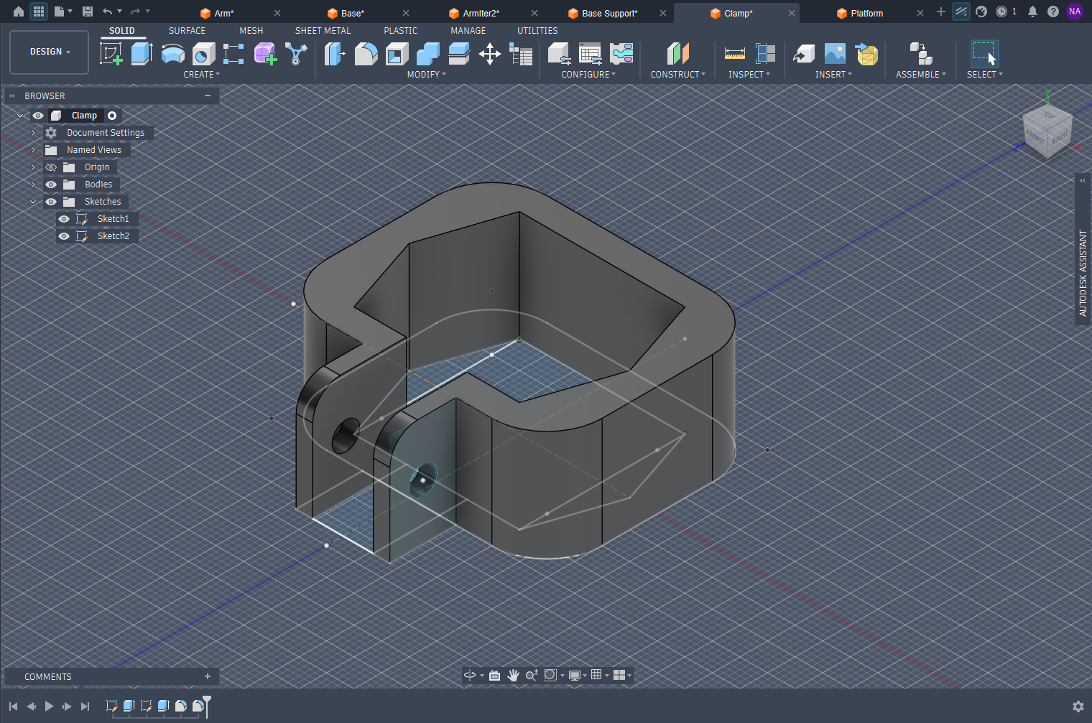
Task: Open timeline settings gear
Action: pos(1078,706)
